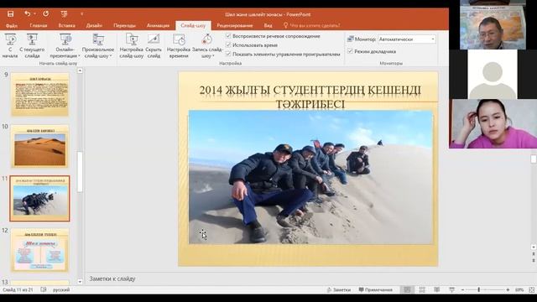Click 'Заметки к слайду' notes area

click(x=112, y=279)
